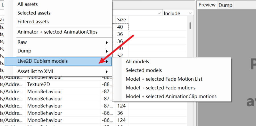
Task: Switch to the Dump tab
Action: [225, 5]
